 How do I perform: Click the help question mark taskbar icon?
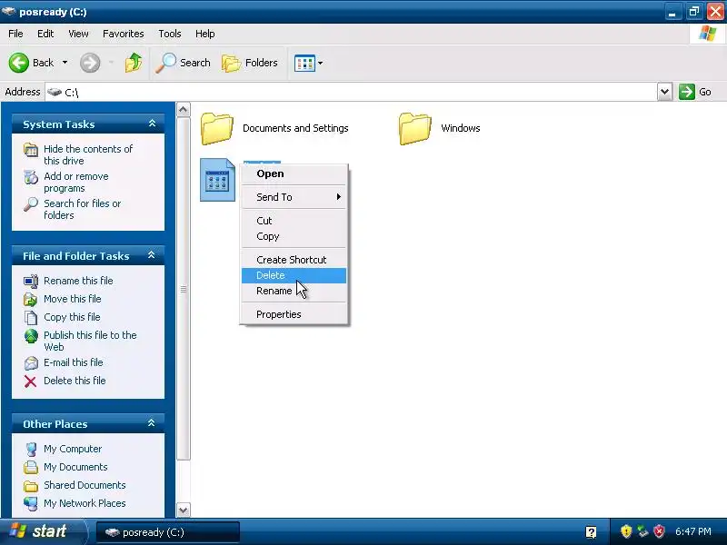tap(592, 532)
